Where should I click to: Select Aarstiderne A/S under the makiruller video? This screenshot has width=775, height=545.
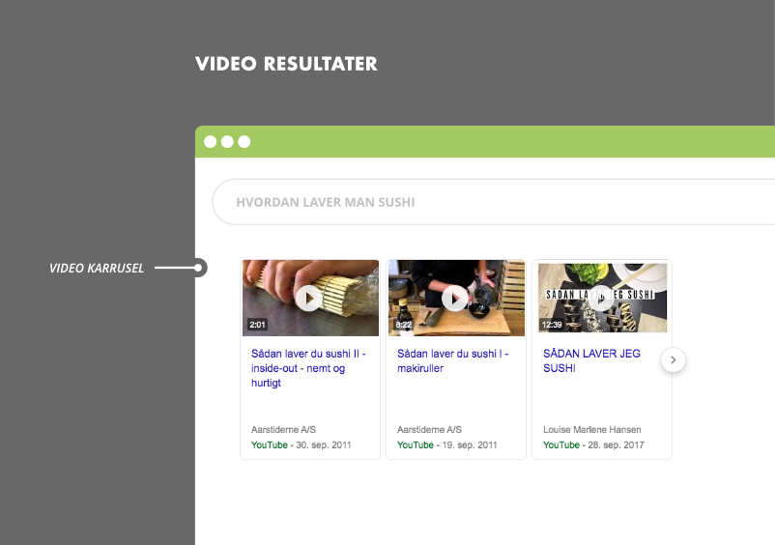tap(429, 429)
